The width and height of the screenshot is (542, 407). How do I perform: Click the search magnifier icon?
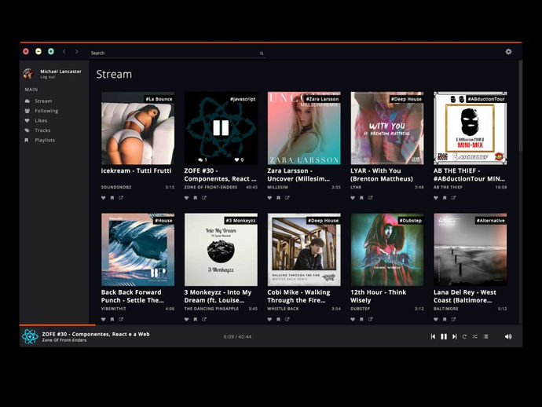262,53
